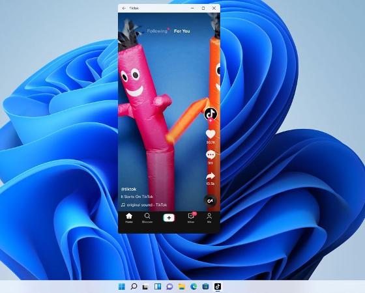Open the @tiktok username link
Image resolution: width=365 pixels, height=293 pixels.
click(x=128, y=189)
